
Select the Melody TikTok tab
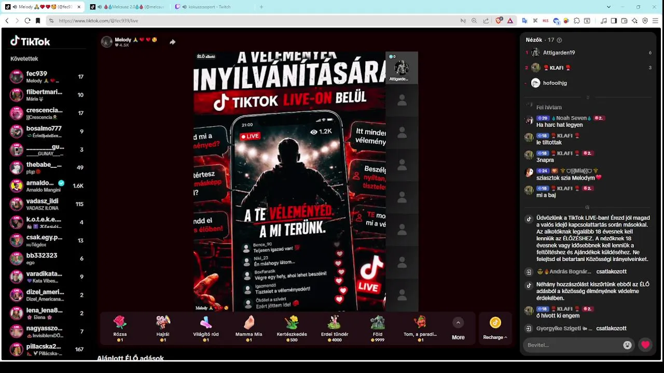point(43,7)
